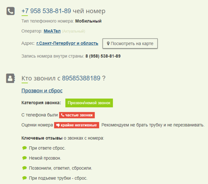
Task: Click the map pin icon
Action: (108, 44)
